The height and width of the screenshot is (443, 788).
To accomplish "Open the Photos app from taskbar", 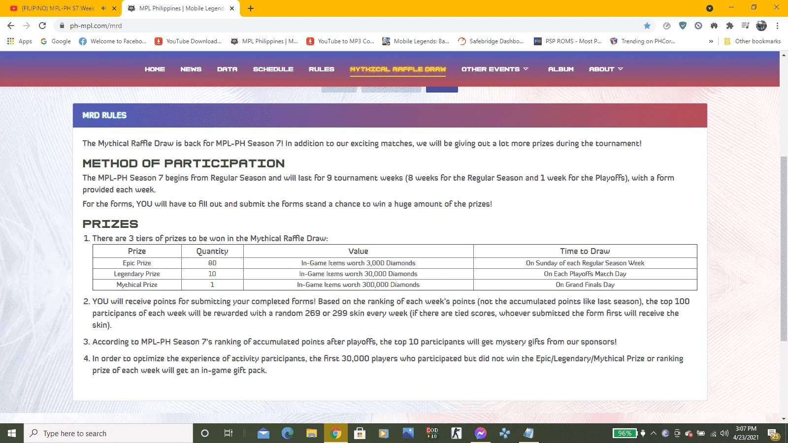I will (x=408, y=433).
